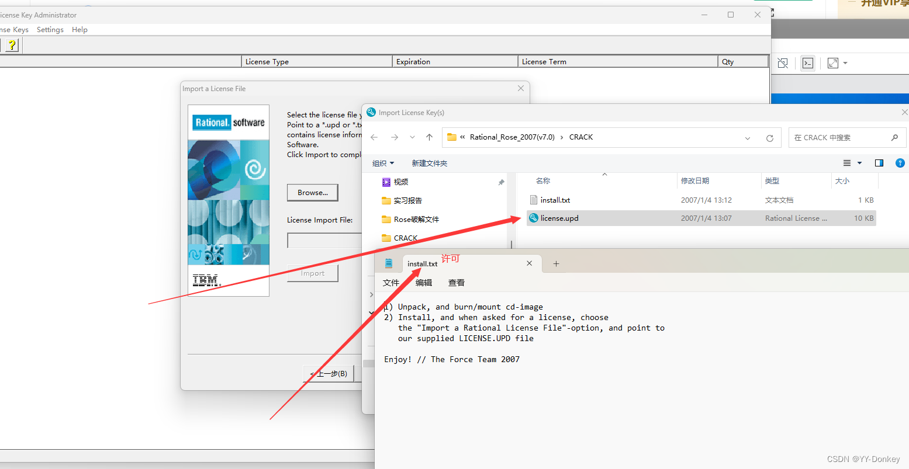This screenshot has width=909, height=469.
Task: Open the dropdown arrow beside the expand icon
Action: coord(845,63)
